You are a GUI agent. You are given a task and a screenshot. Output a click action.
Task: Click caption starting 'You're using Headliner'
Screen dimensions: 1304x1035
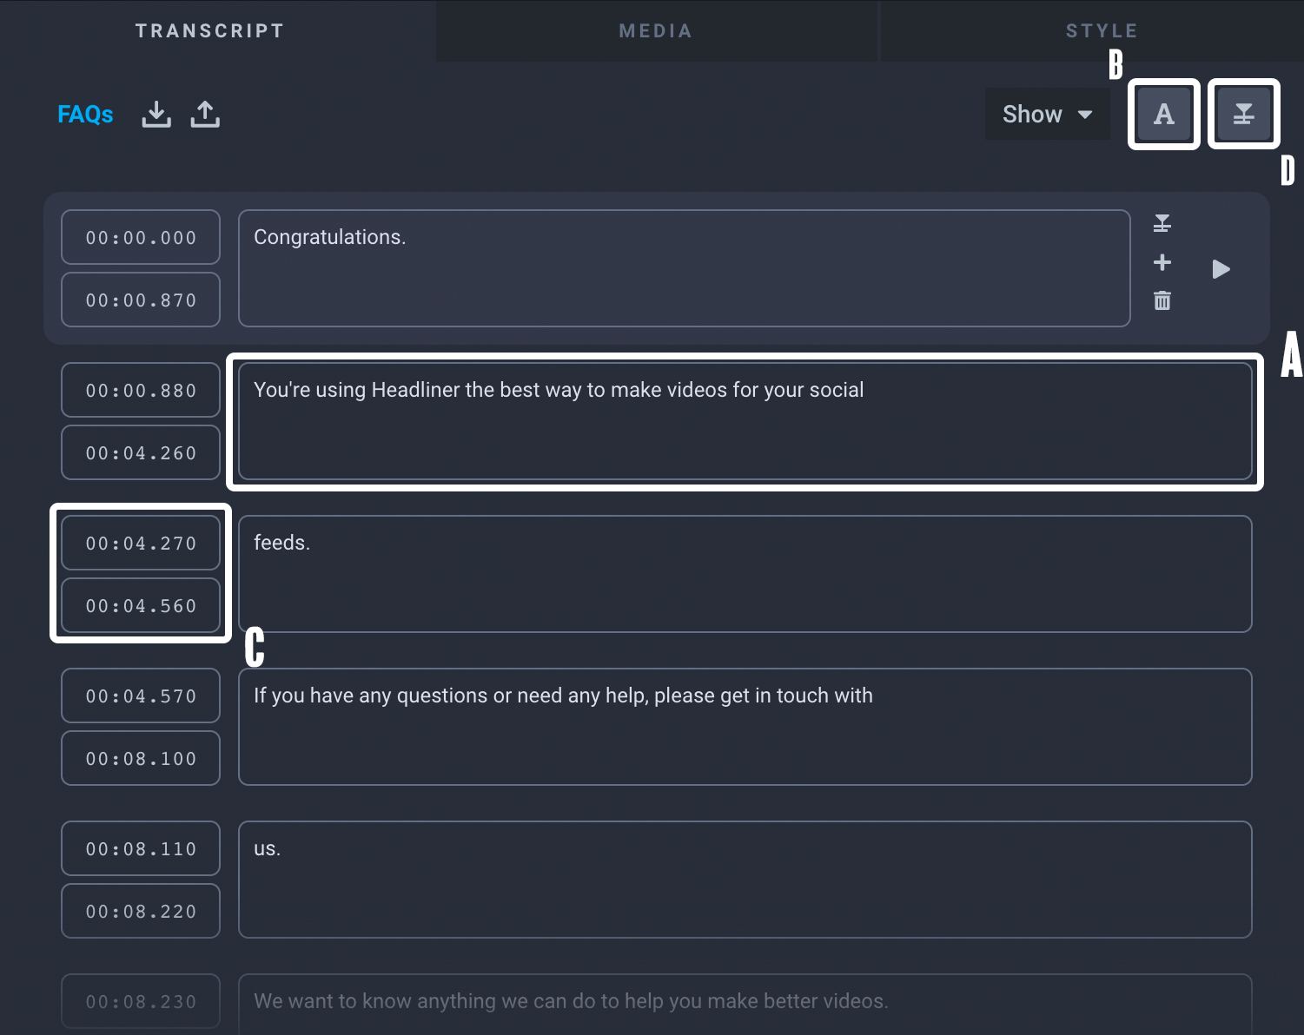[745, 421]
